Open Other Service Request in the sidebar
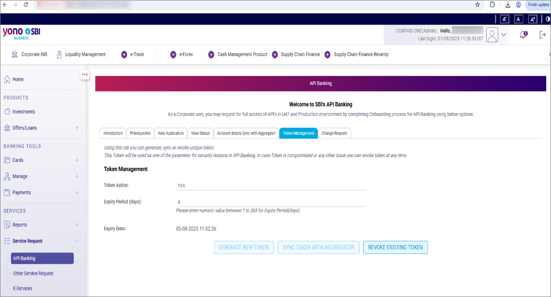551x297 pixels. (33, 273)
